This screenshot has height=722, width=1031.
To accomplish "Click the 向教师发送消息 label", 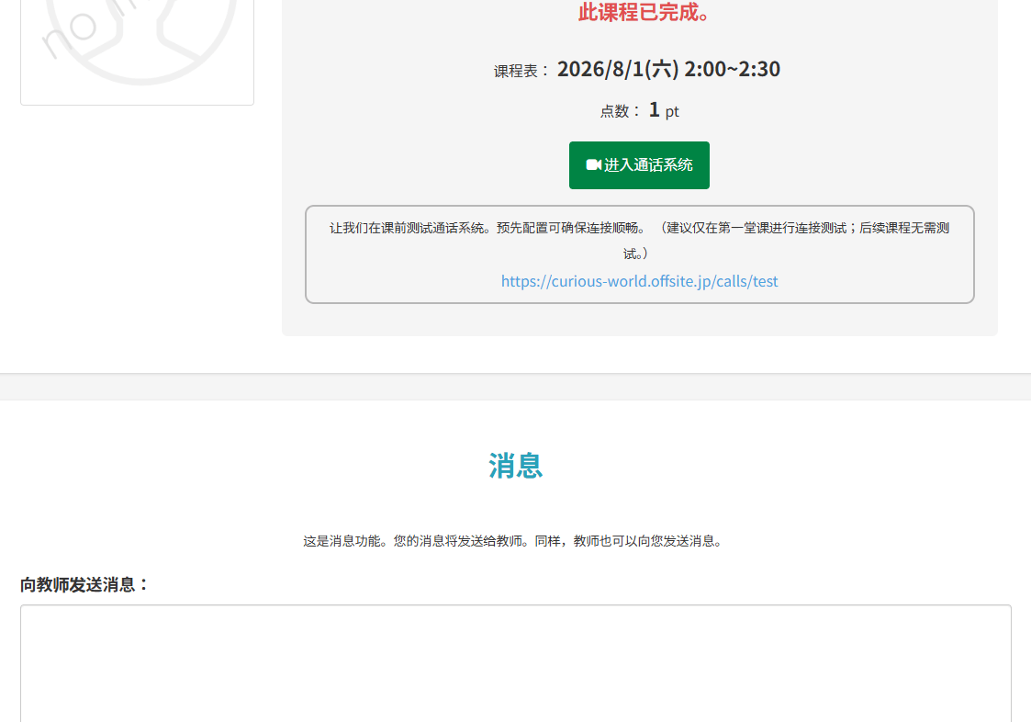I will click(84, 584).
